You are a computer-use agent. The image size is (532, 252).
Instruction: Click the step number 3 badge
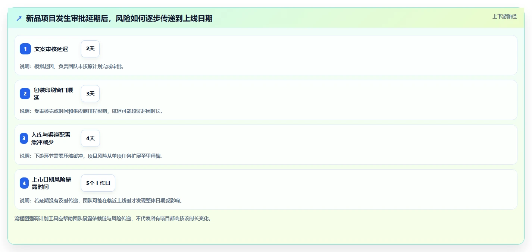pyautogui.click(x=24, y=138)
